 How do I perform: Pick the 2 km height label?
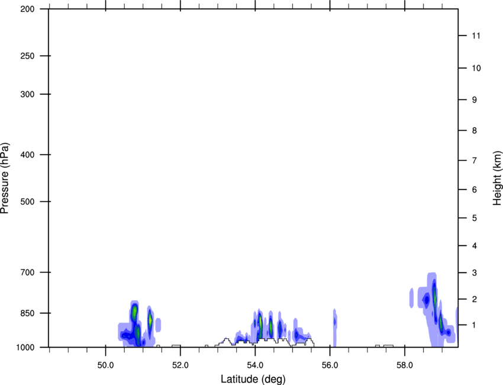coord(475,299)
